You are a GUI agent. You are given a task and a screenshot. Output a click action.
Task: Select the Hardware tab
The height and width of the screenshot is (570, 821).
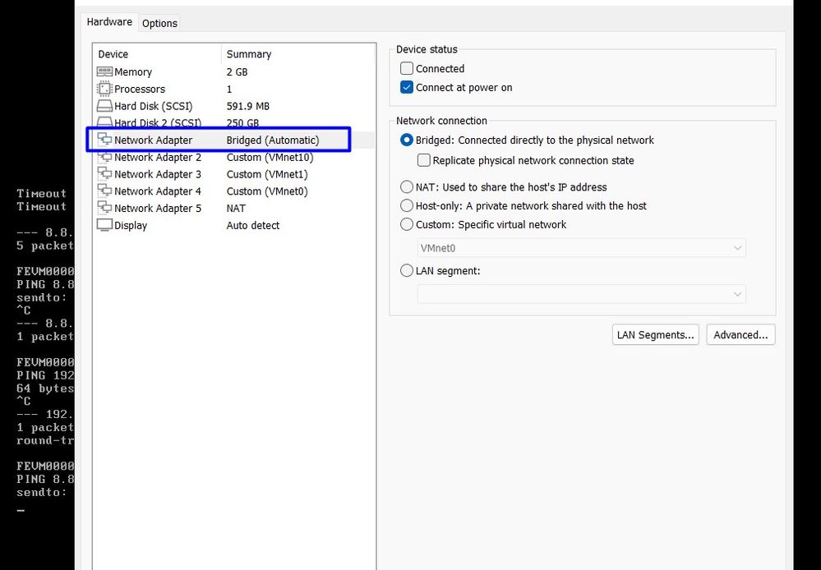point(109,22)
